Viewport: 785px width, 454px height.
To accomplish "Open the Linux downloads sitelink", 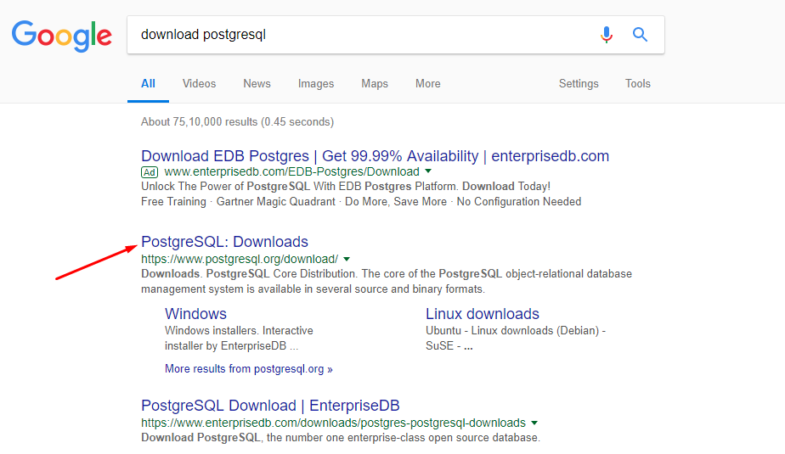I will pyautogui.click(x=483, y=314).
